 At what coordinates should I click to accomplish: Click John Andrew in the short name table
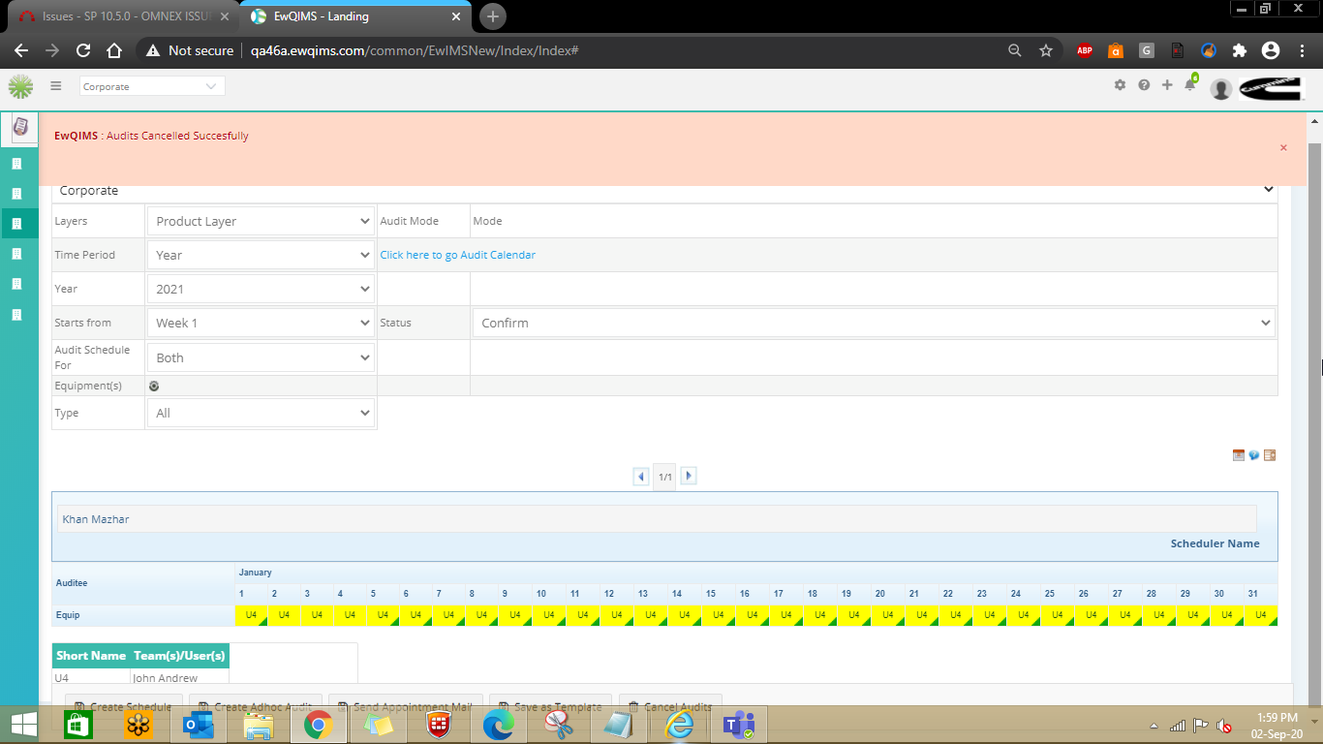(x=166, y=678)
